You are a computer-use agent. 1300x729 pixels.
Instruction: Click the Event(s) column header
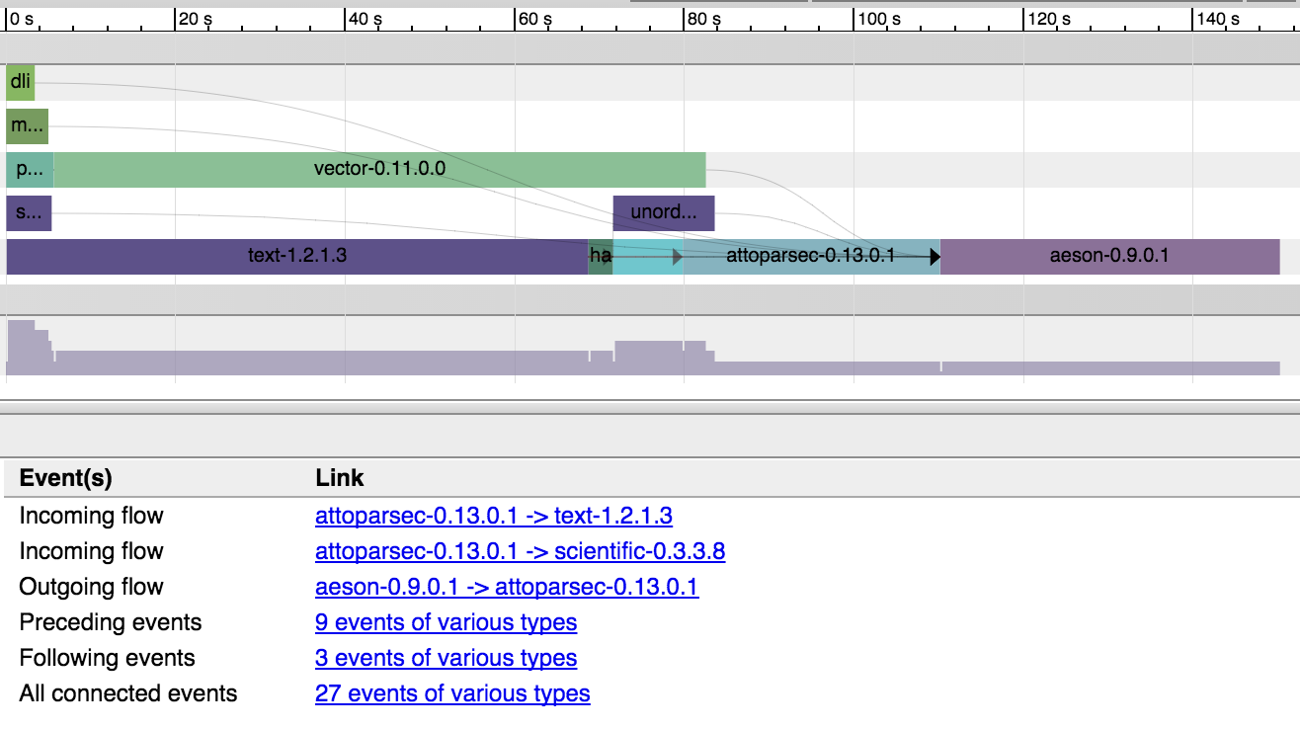[x=66, y=479]
